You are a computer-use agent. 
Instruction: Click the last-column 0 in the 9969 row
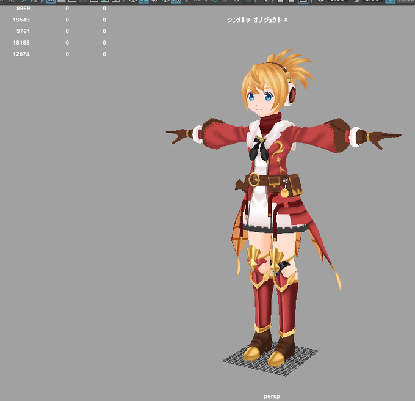pyautogui.click(x=104, y=9)
